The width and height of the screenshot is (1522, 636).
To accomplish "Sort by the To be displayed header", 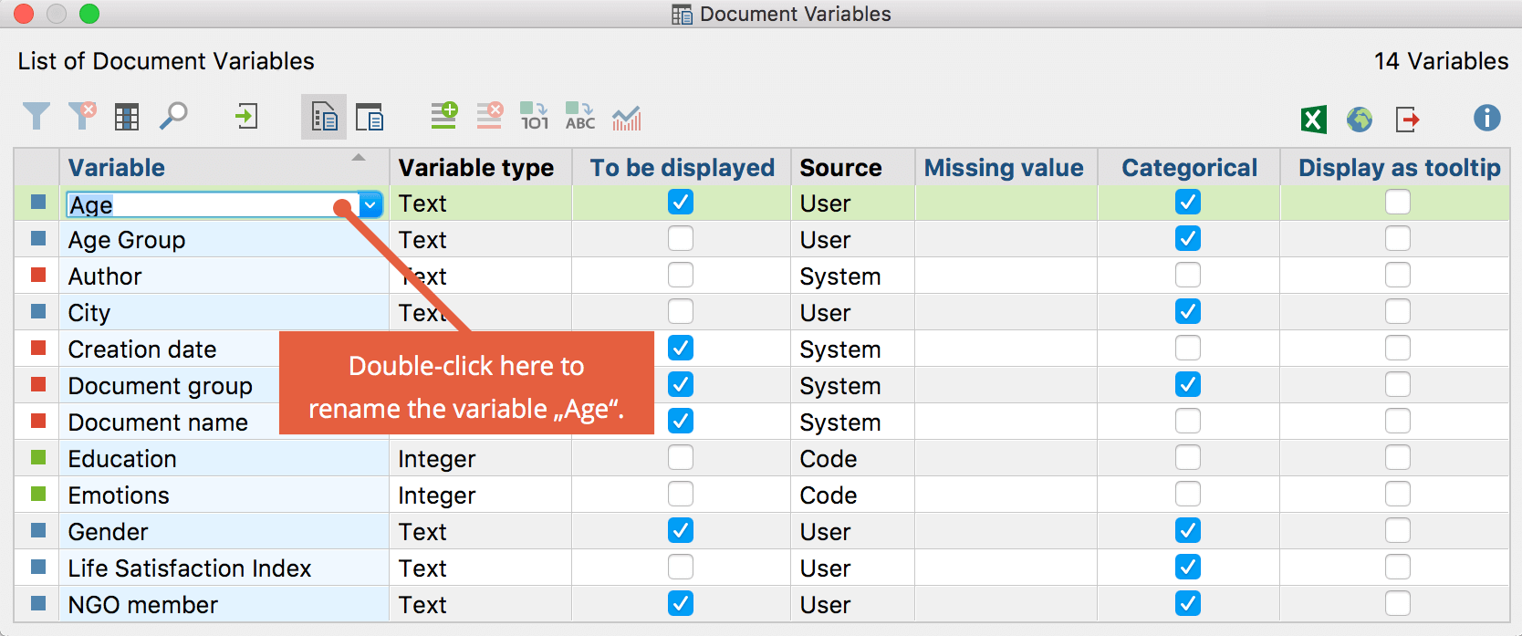I will (x=682, y=167).
